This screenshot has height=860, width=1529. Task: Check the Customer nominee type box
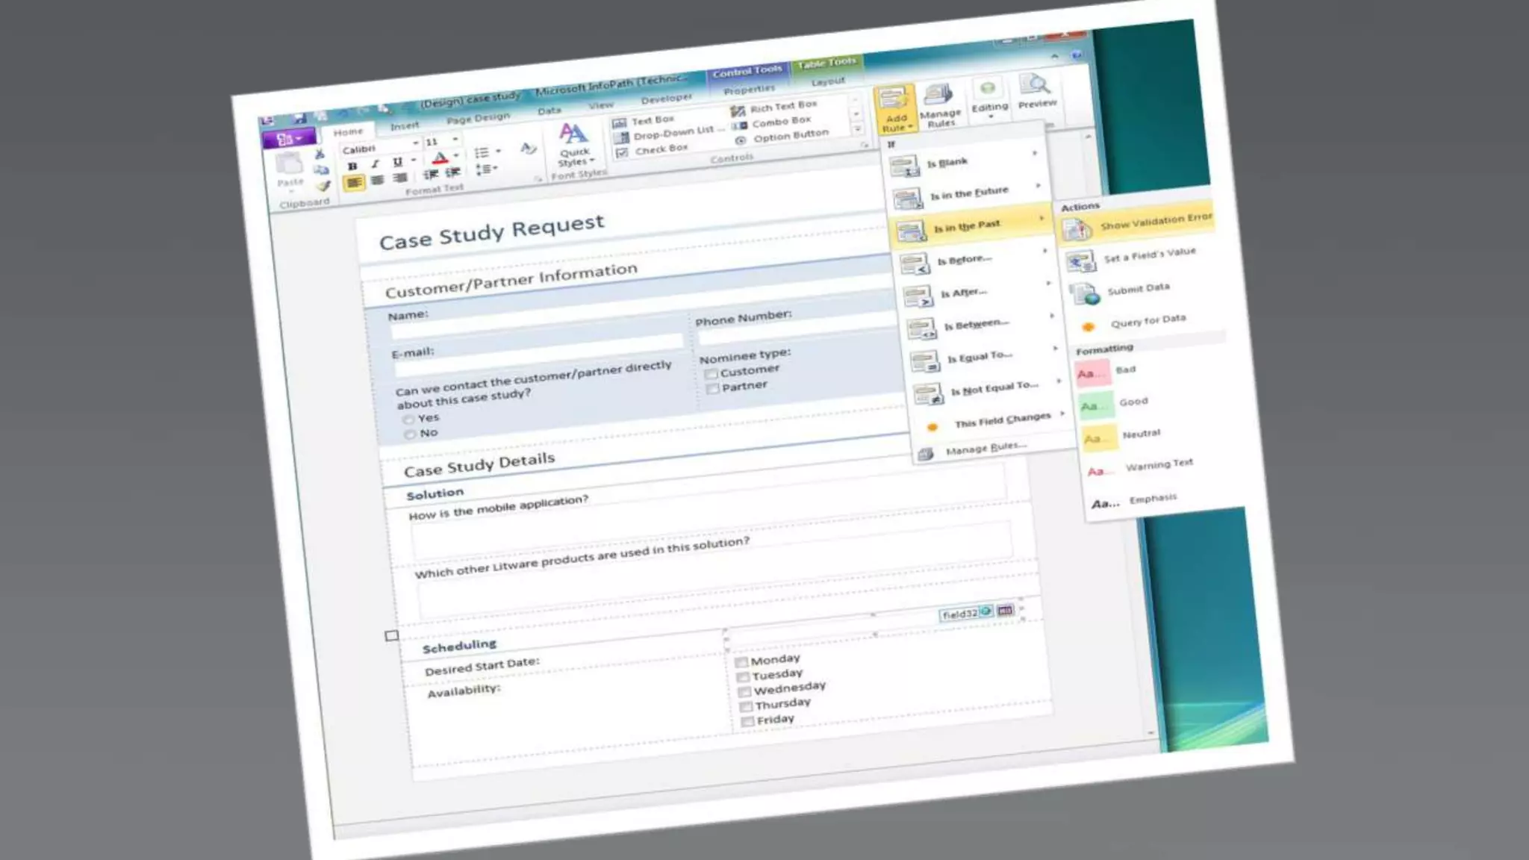click(x=711, y=373)
